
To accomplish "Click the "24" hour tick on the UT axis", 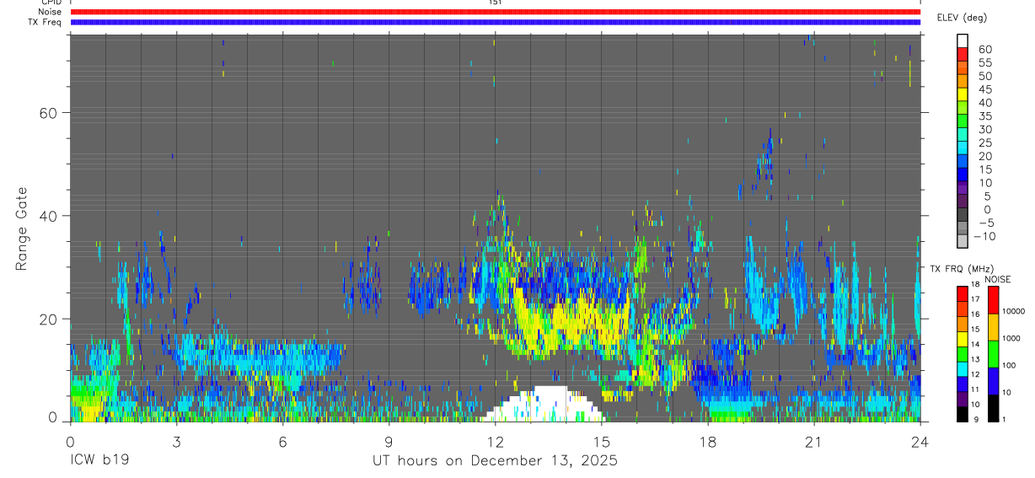I will point(920,441).
